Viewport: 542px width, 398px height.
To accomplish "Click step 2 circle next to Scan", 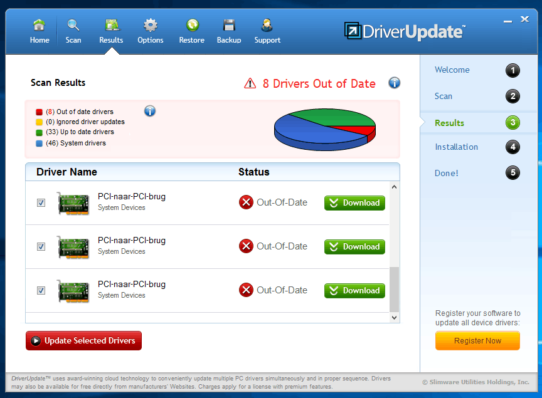I will pyautogui.click(x=513, y=96).
